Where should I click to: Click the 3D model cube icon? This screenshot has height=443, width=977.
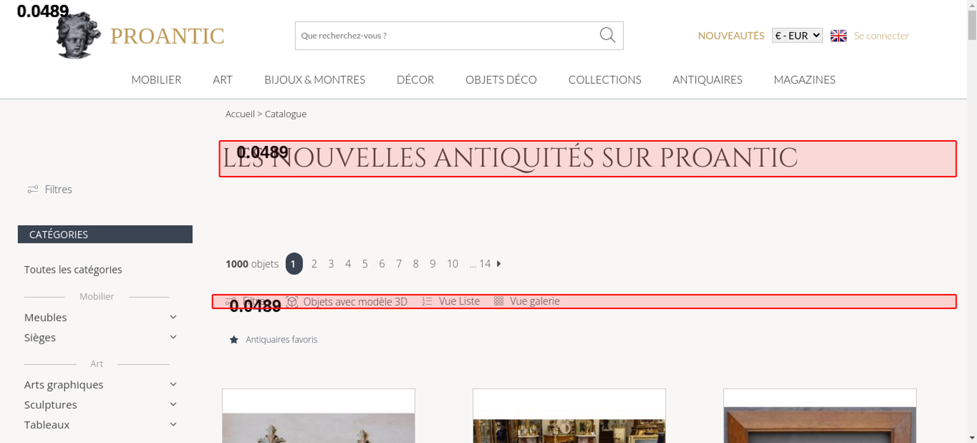coord(292,302)
